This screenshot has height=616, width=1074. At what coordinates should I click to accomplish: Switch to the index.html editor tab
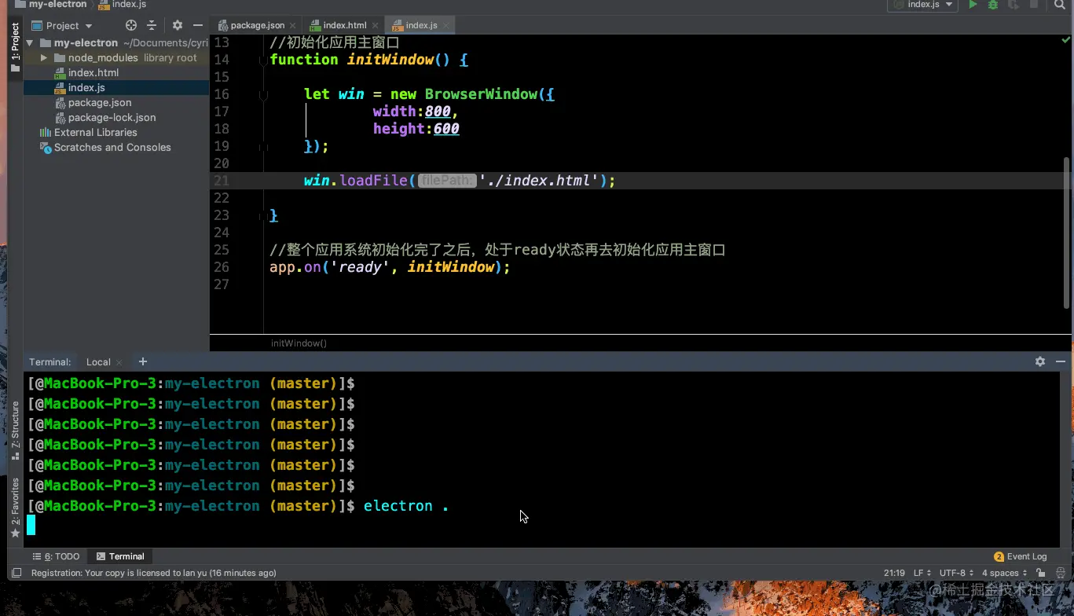tap(345, 25)
